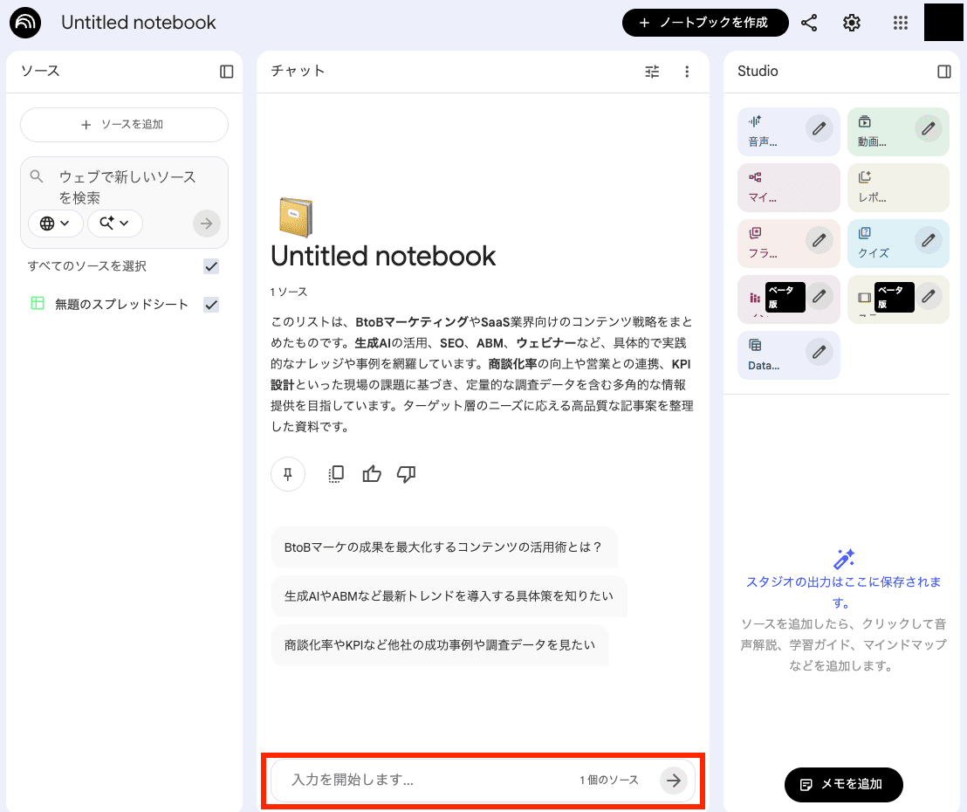The height and width of the screenshot is (812, 967).
Task: Expand the search mode dropdown
Action: tap(114, 224)
